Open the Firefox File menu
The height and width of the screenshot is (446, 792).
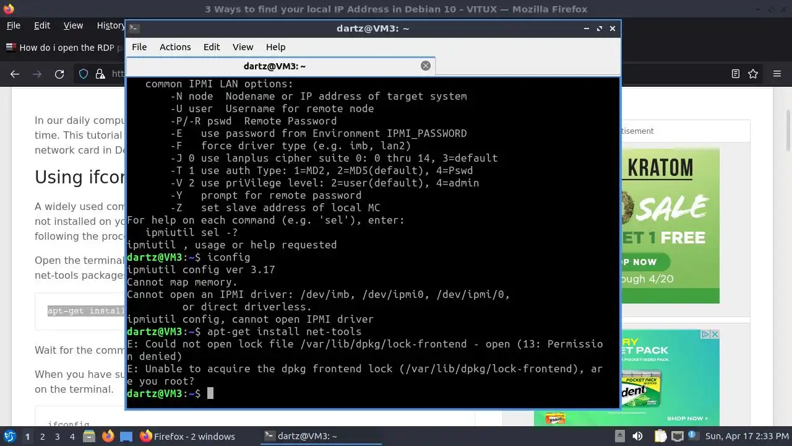13,25
